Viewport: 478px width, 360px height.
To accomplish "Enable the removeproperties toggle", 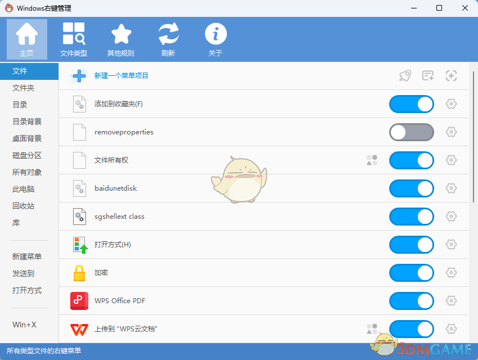I will [x=411, y=132].
